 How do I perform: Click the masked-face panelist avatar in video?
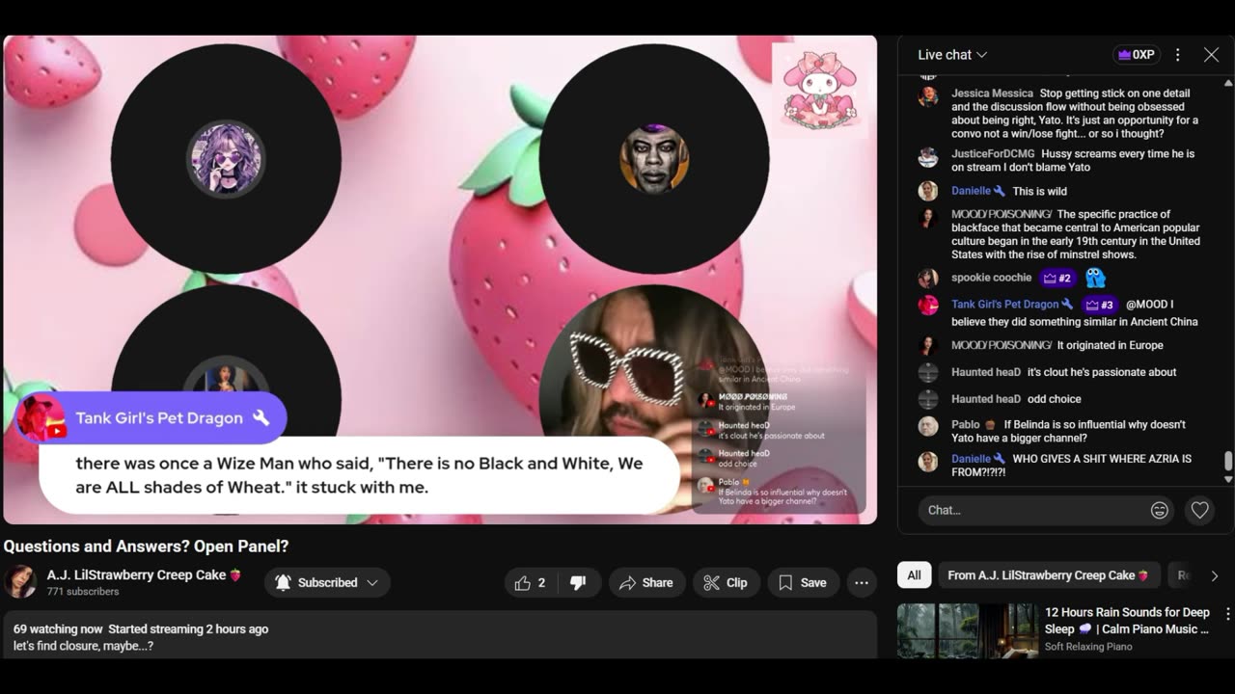click(x=654, y=159)
